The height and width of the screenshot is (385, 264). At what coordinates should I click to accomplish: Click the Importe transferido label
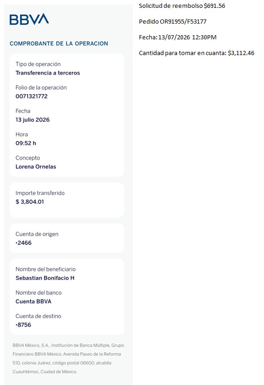coord(40,193)
